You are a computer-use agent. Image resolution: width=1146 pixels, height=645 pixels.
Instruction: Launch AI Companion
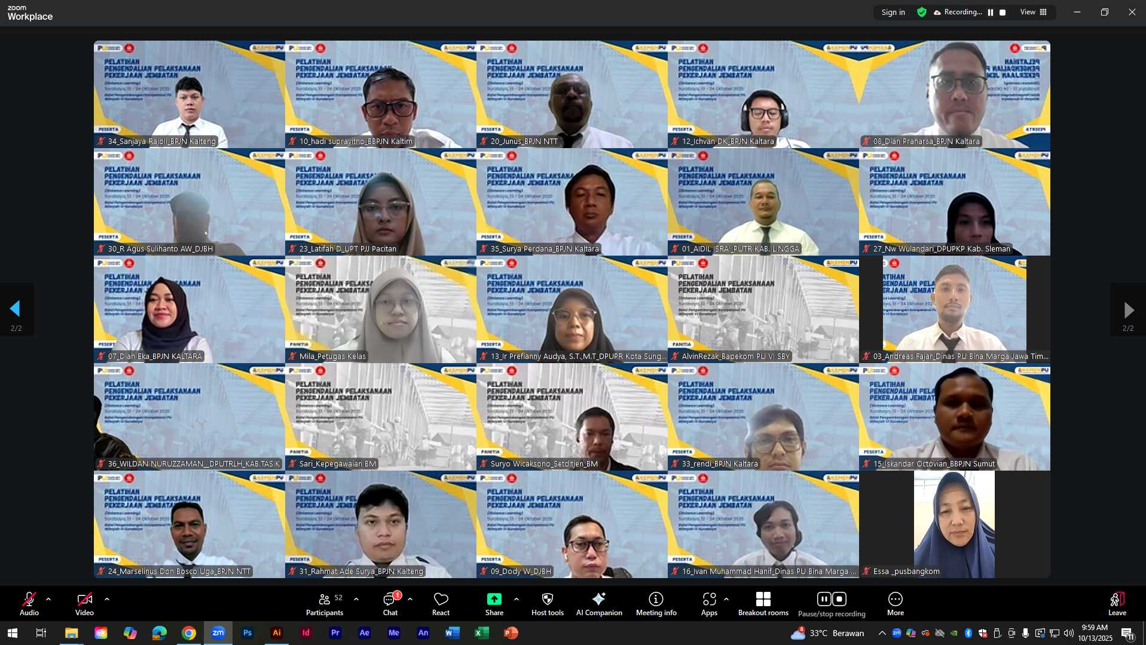[x=599, y=603]
